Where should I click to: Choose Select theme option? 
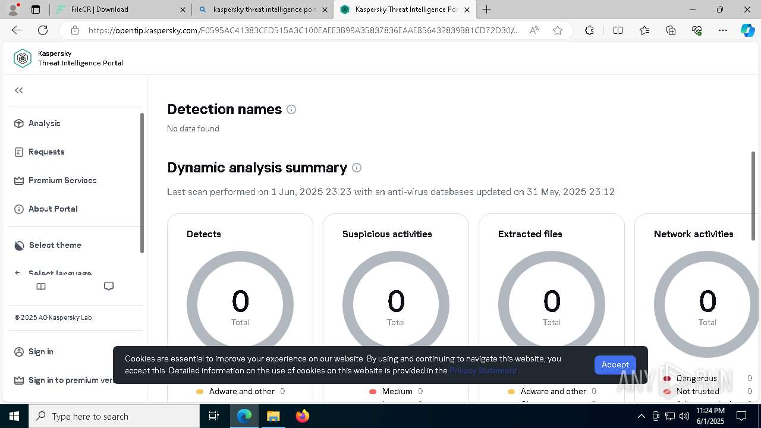tap(48, 245)
